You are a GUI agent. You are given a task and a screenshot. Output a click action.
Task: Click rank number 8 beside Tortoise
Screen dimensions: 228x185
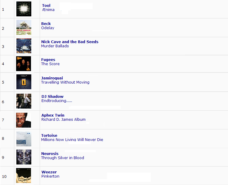tap(3, 138)
